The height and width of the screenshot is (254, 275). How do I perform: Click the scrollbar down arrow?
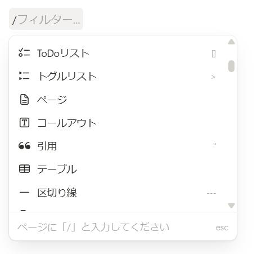tap(231, 206)
